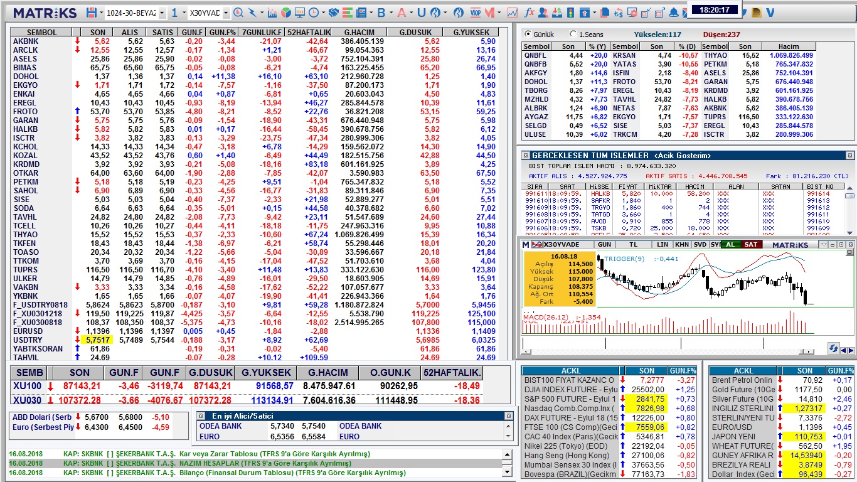The height and width of the screenshot is (482, 857).
Task: Click the red A letter icon
Action: (x=402, y=13)
